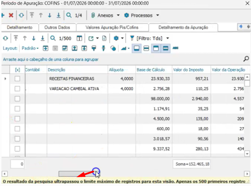Click the Base de Cálculo column header
This screenshot has width=251, height=186.
(151, 70)
